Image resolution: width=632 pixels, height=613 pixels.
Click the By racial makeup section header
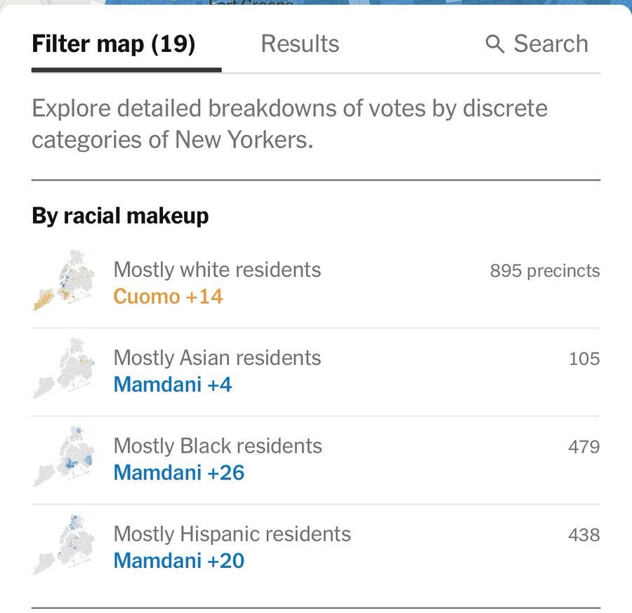point(119,216)
